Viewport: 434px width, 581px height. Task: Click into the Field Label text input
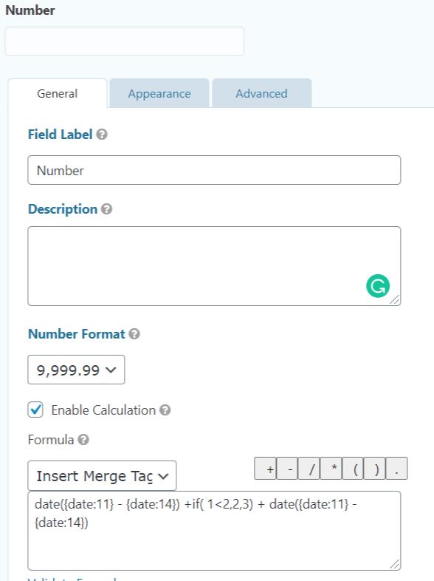click(214, 170)
